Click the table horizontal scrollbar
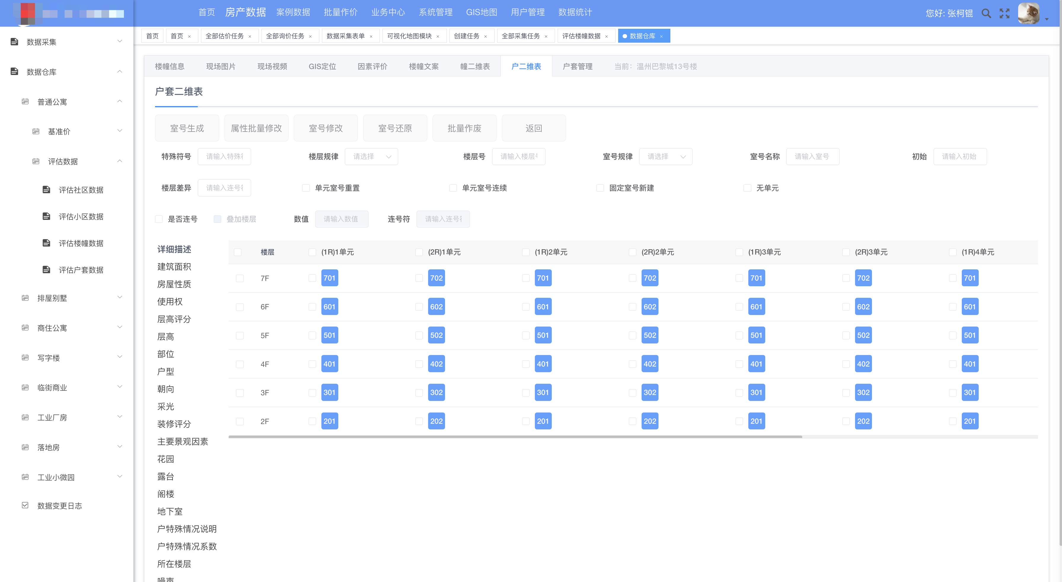Viewport: 1062px width, 582px height. pyautogui.click(x=515, y=436)
